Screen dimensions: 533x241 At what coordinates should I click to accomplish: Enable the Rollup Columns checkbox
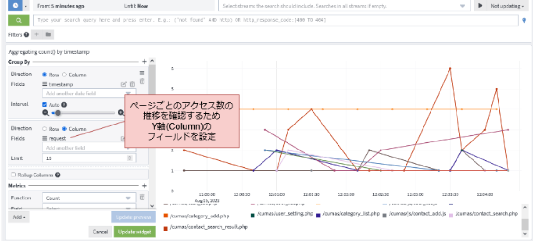[x=13, y=175]
